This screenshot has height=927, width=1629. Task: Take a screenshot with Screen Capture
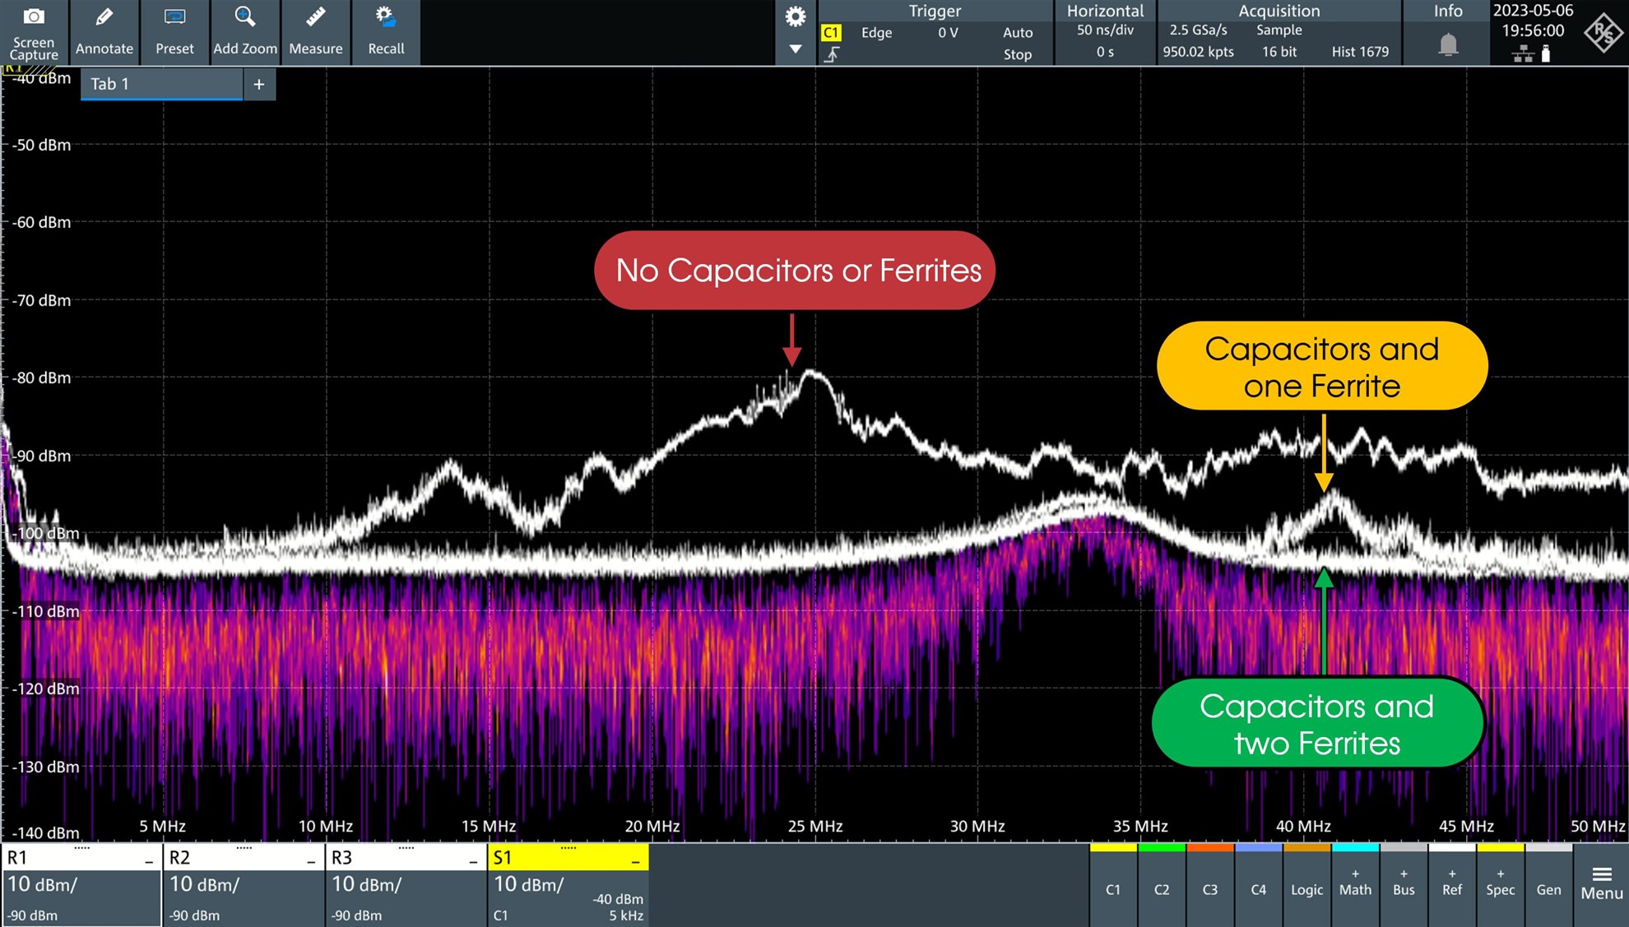pyautogui.click(x=34, y=33)
